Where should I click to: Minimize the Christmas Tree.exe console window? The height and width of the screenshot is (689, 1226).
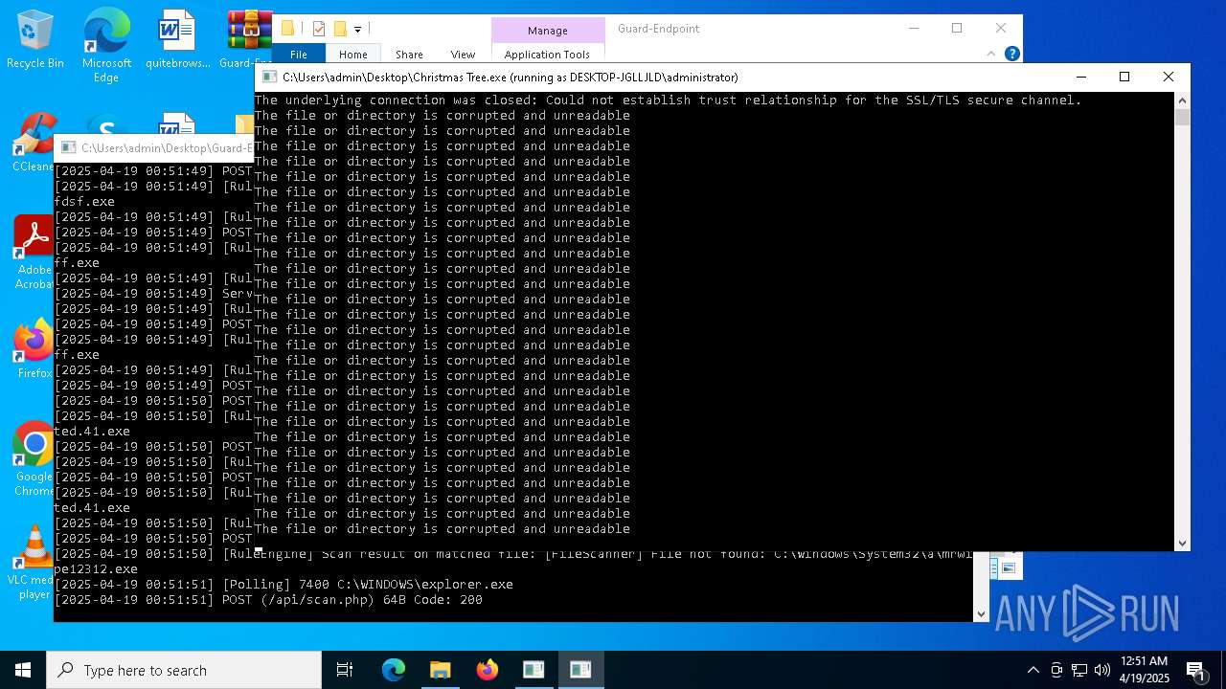(x=1080, y=77)
